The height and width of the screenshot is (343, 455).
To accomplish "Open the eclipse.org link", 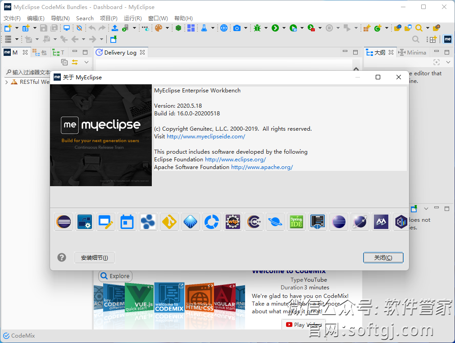I will [235, 160].
